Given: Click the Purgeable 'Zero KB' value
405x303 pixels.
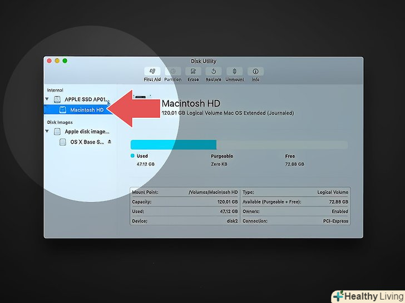Looking at the screenshot, I should 219,164.
